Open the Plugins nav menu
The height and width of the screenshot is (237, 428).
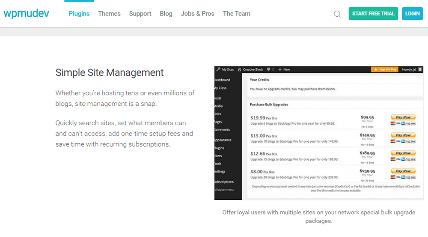[x=79, y=14]
